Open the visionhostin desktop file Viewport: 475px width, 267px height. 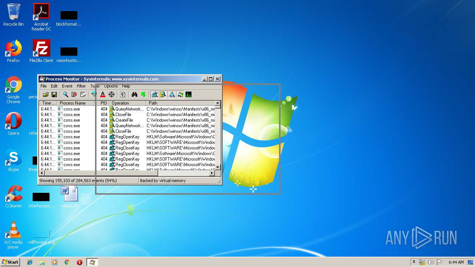(69, 53)
